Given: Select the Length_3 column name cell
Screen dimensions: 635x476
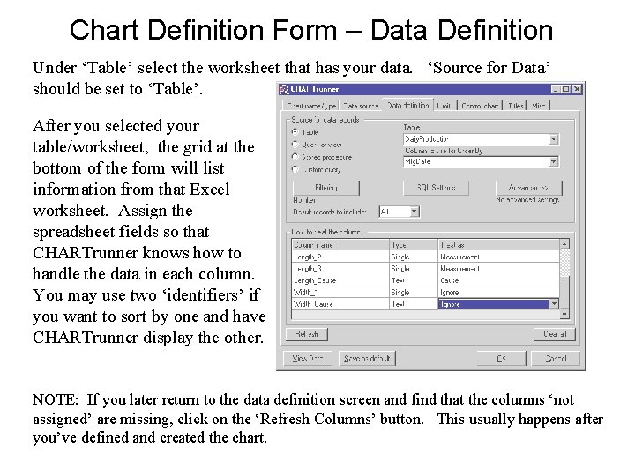Looking at the screenshot, I should (340, 268).
